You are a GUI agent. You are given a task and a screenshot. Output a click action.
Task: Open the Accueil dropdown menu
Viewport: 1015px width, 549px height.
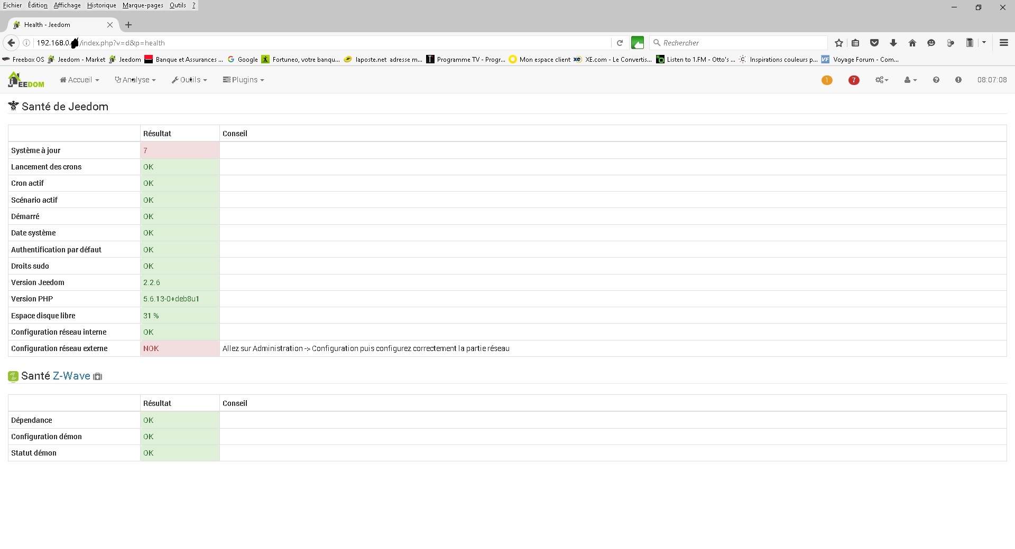pos(79,80)
